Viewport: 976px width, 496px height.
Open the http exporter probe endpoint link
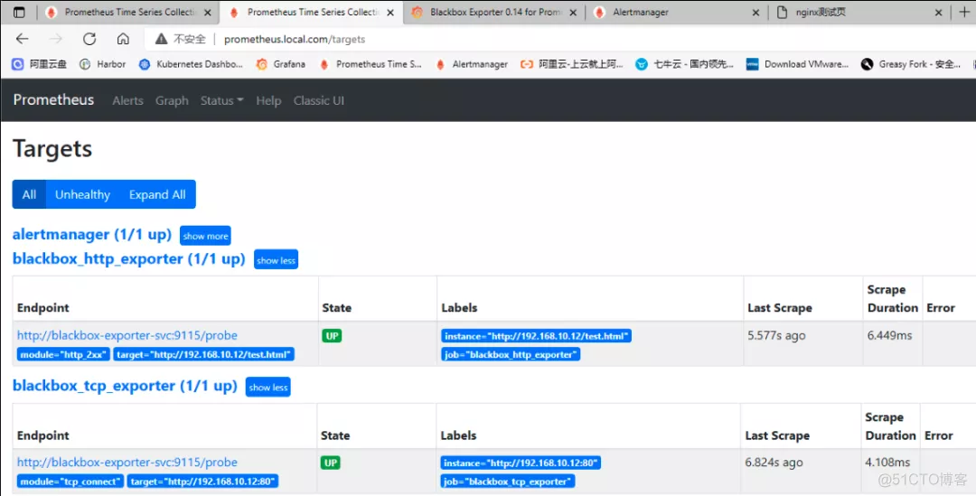pos(127,335)
